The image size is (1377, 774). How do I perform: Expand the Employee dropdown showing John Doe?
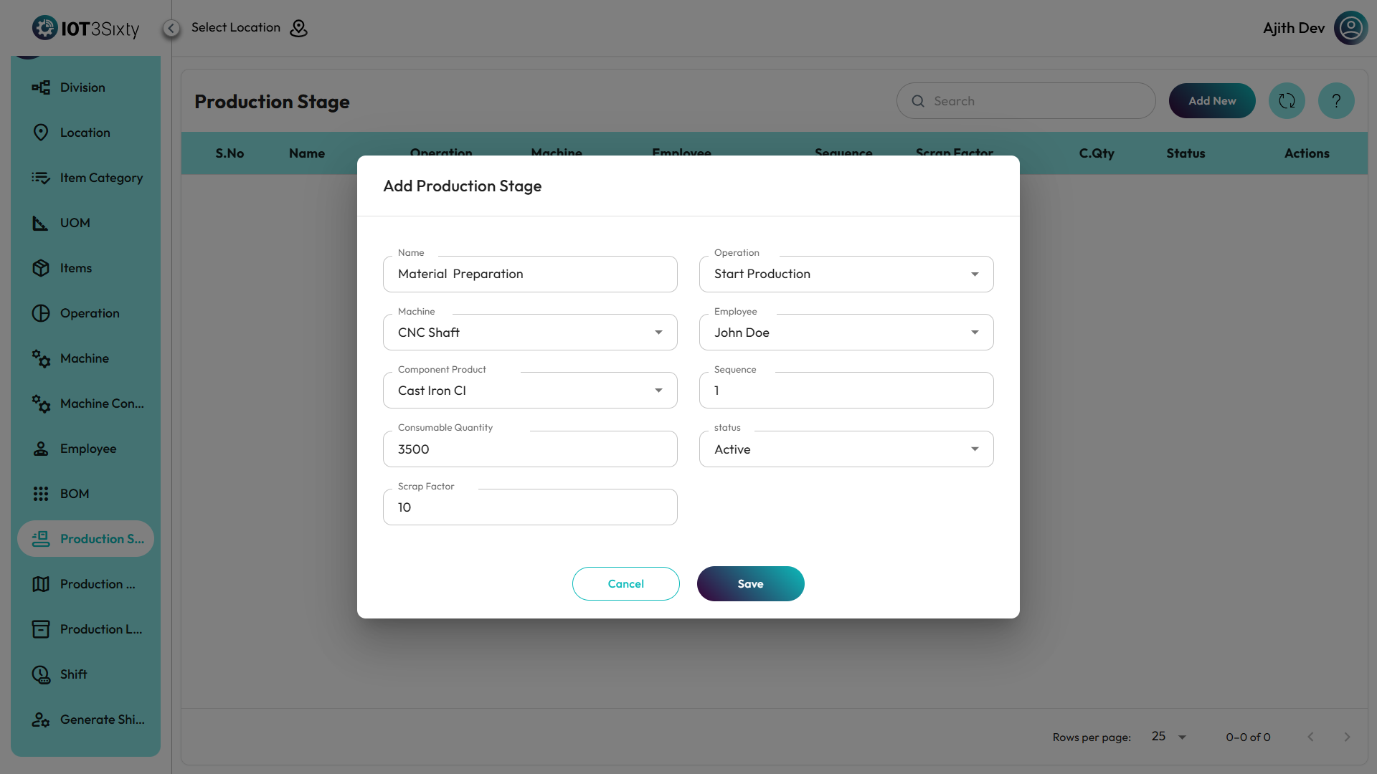[x=846, y=333]
